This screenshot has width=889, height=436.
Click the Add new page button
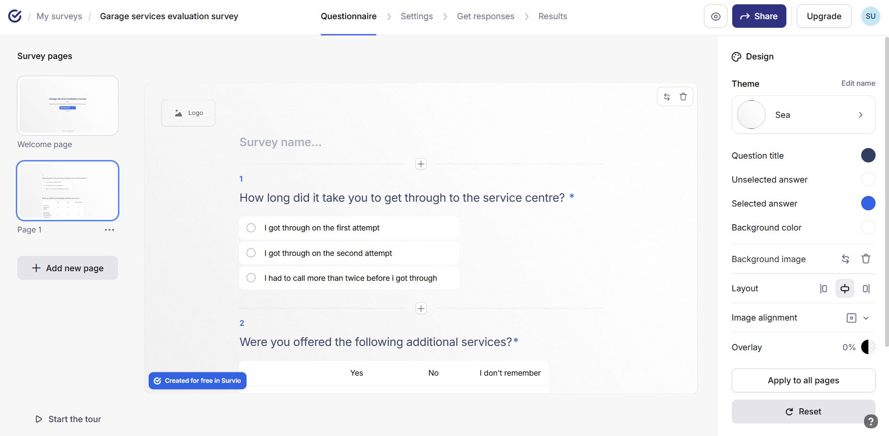click(68, 268)
